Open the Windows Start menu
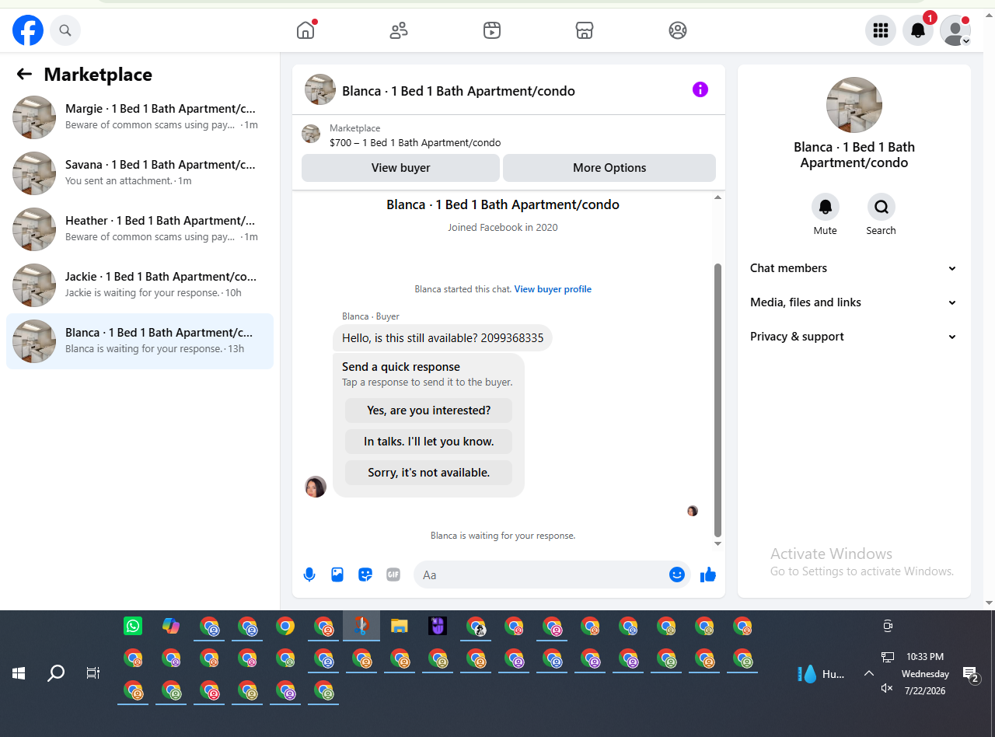The height and width of the screenshot is (737, 995). point(19,673)
